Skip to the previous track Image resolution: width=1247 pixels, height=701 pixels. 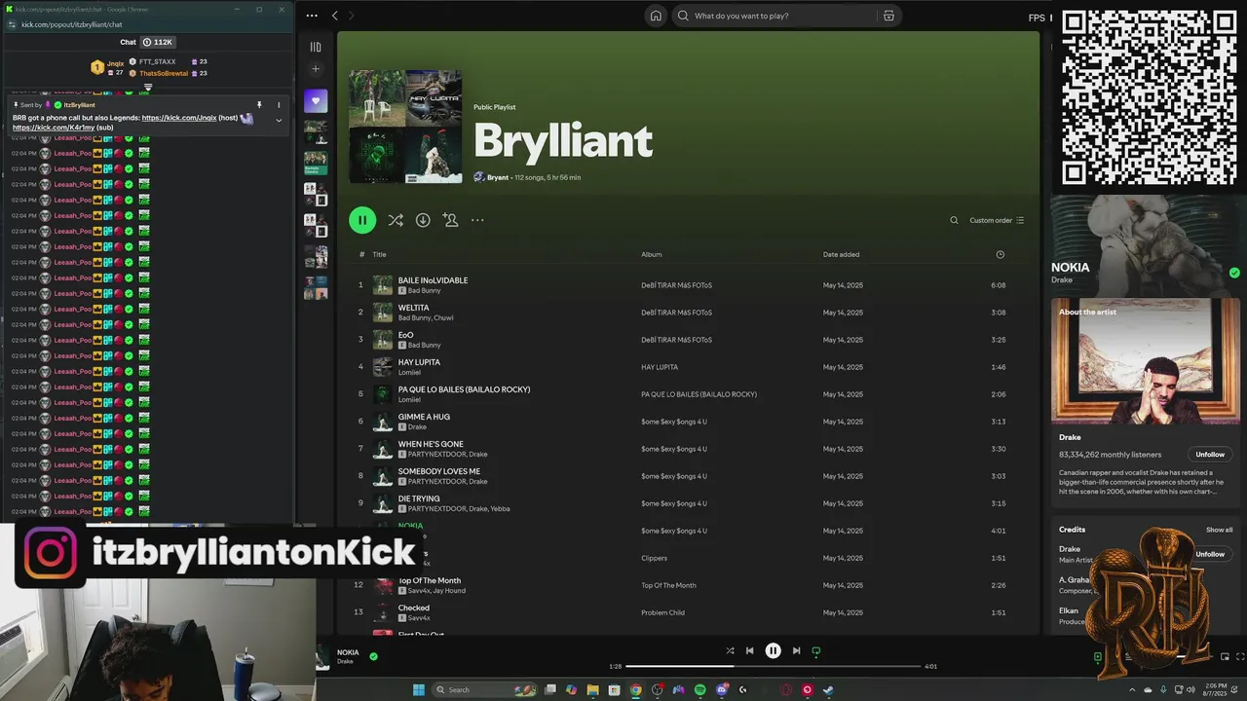(749, 650)
